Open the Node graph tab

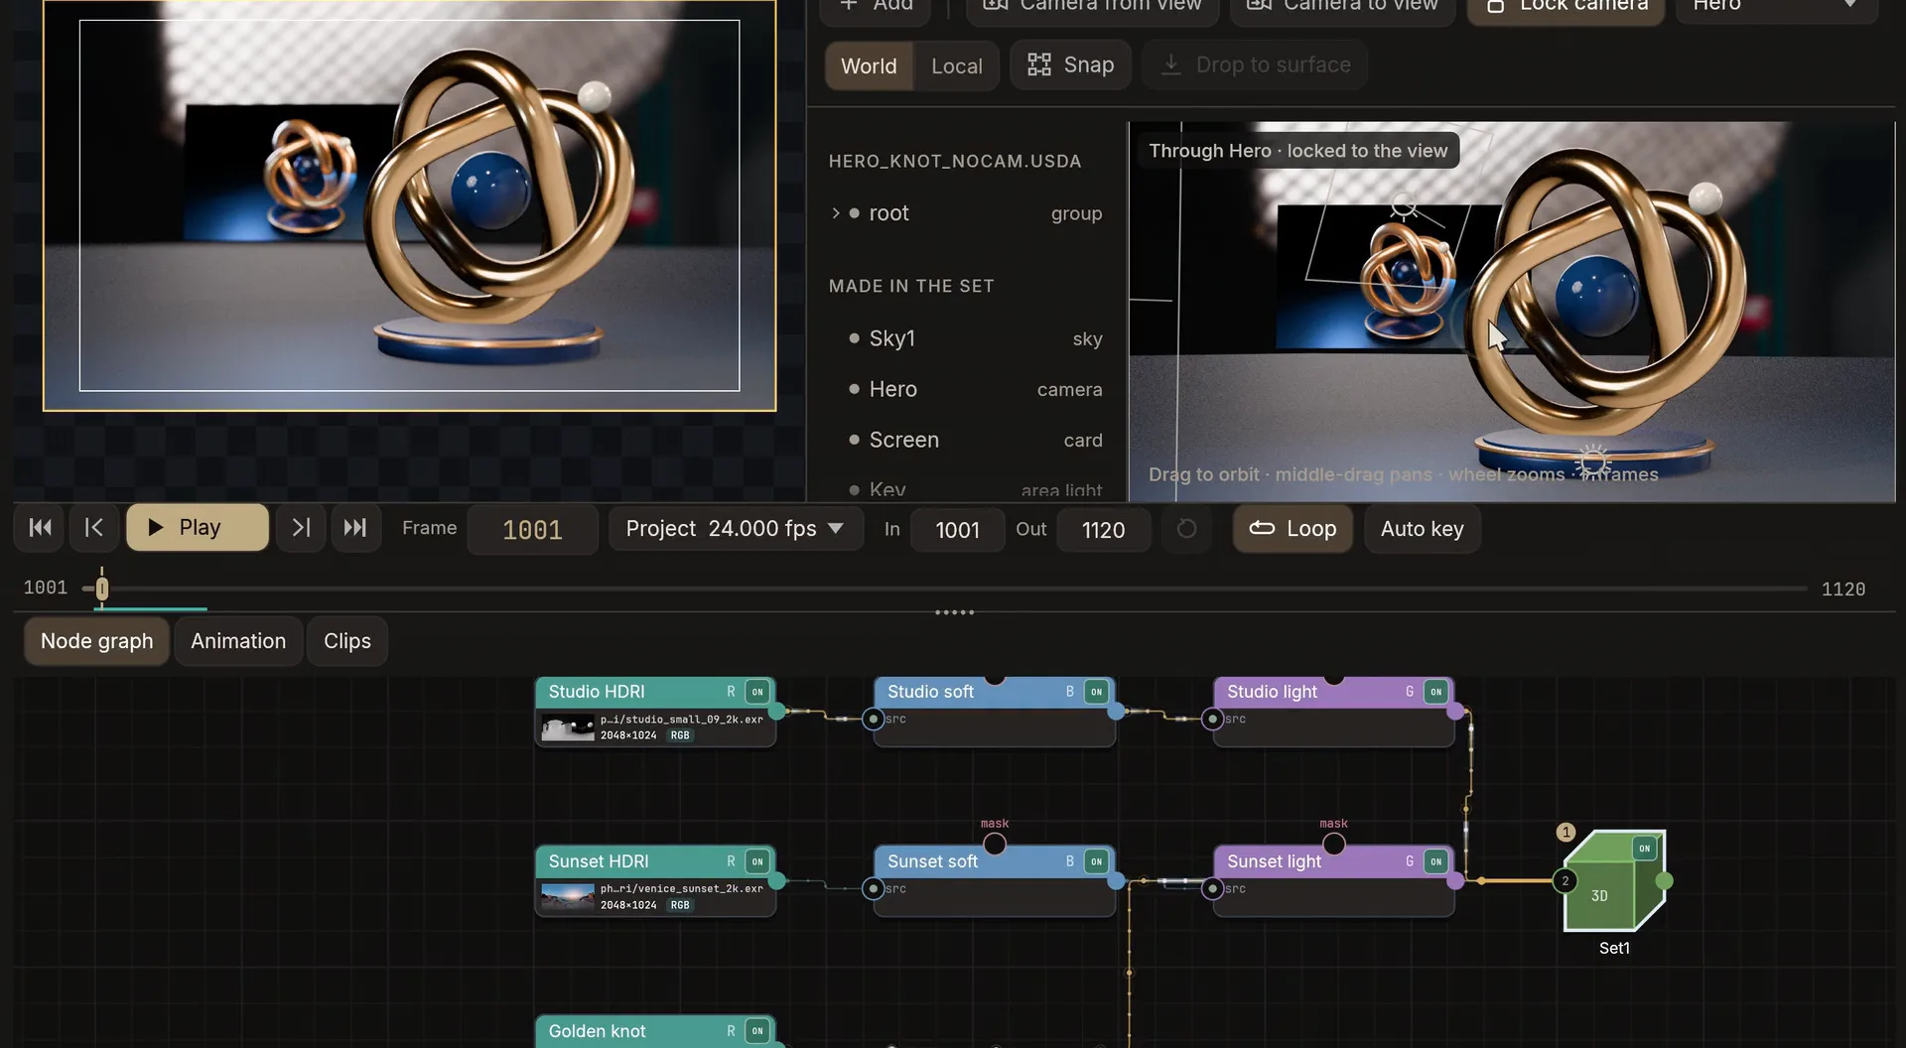tap(96, 641)
